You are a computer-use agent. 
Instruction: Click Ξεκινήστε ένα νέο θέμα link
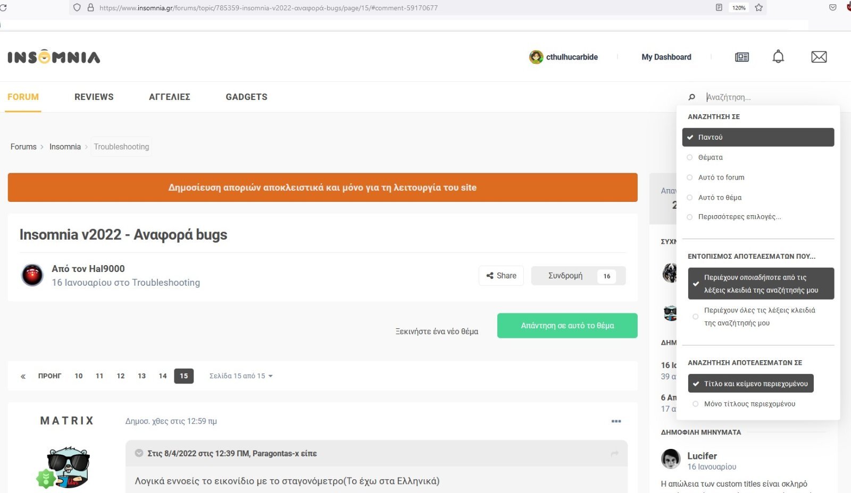click(437, 331)
